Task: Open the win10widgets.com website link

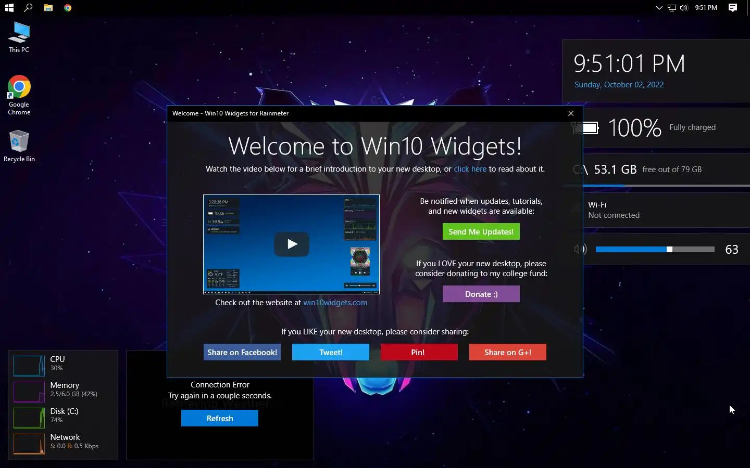Action: (x=335, y=303)
